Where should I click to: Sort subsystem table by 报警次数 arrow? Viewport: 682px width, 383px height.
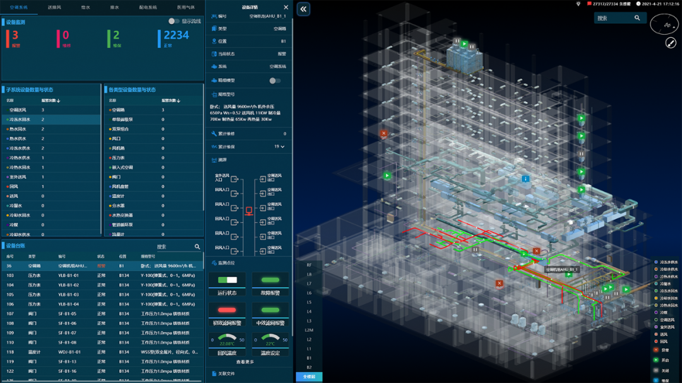pos(58,101)
